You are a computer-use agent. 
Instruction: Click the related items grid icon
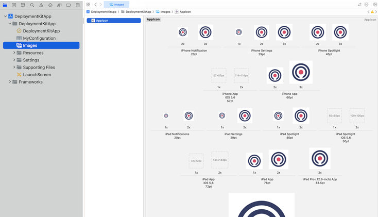click(88, 5)
